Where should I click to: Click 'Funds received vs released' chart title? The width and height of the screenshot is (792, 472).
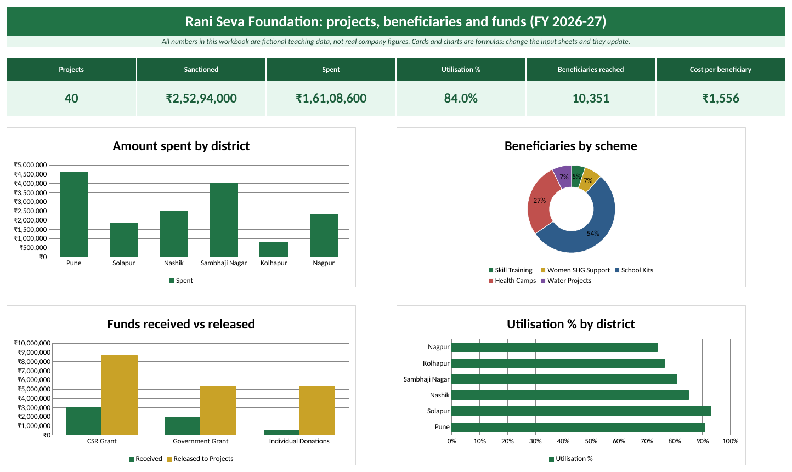coord(181,324)
